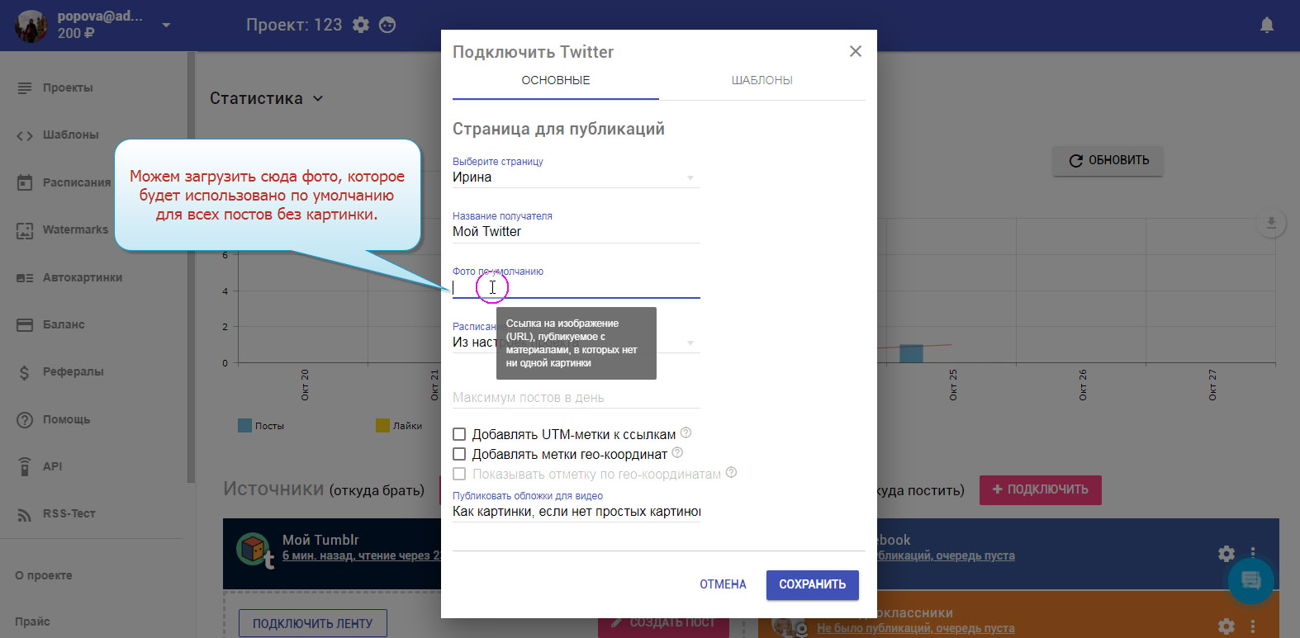Image resolution: width=1300 pixels, height=638 pixels.
Task: Switch to the Шаблоны tab
Action: 761,80
